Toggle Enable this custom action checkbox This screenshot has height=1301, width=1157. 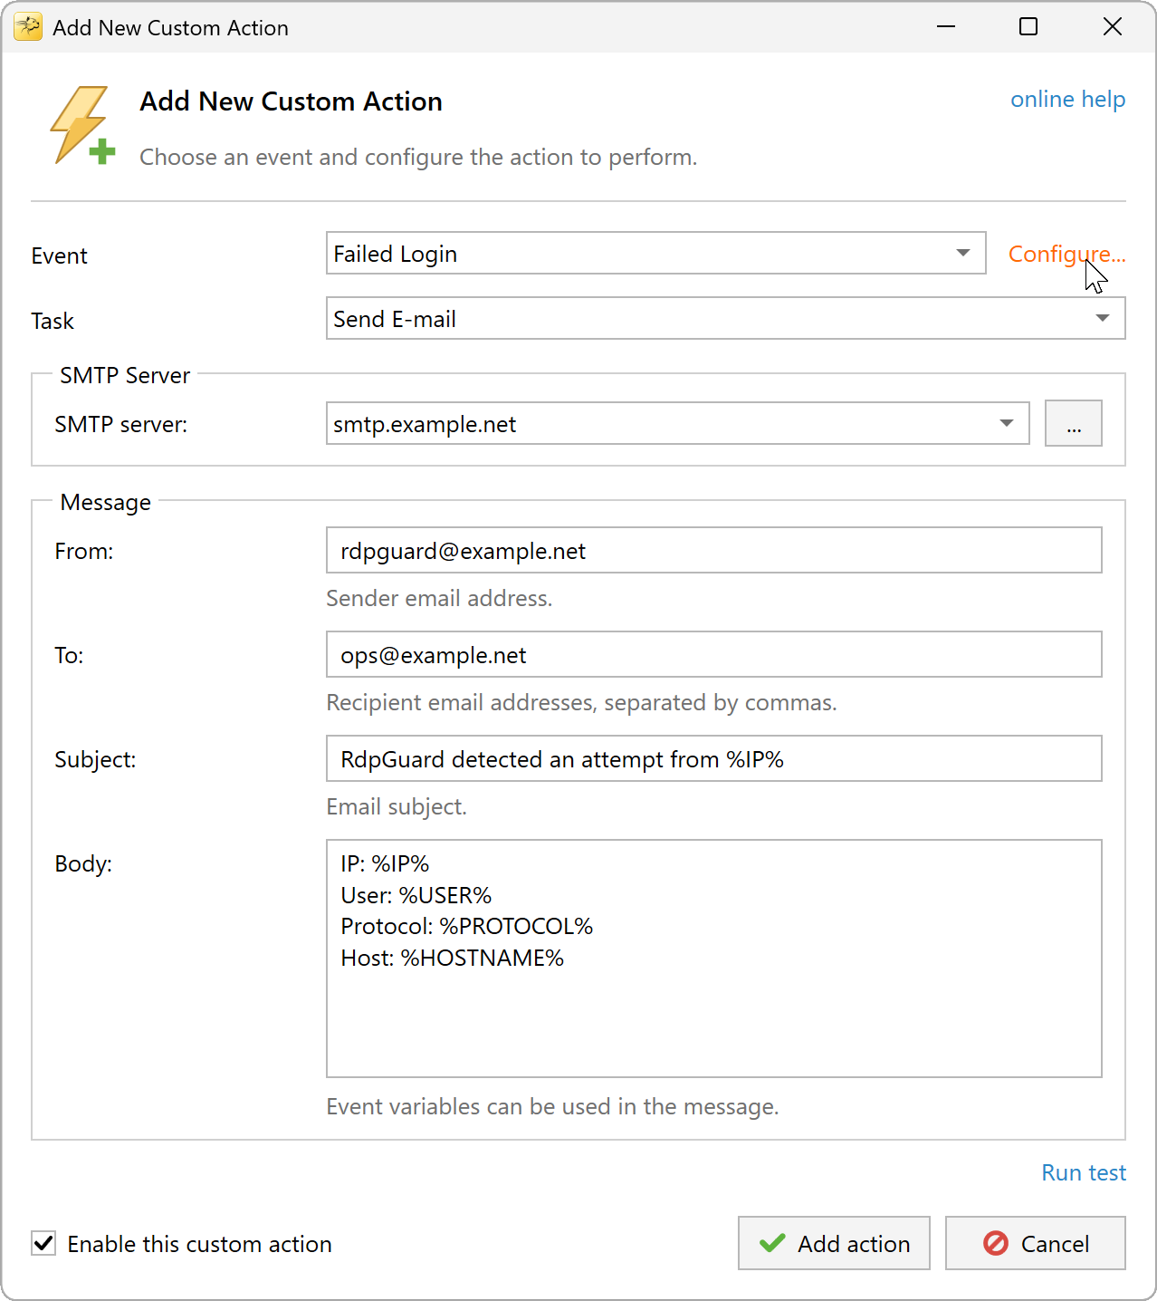click(43, 1243)
